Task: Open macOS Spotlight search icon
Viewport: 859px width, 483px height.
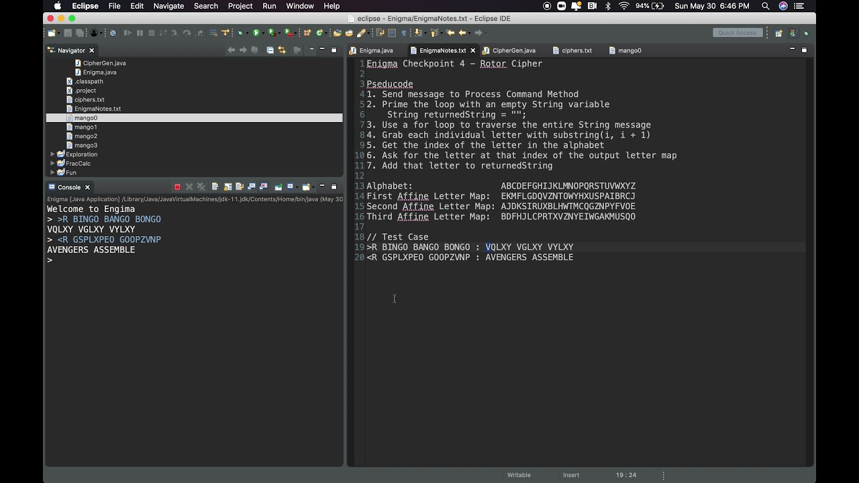Action: coord(766,6)
